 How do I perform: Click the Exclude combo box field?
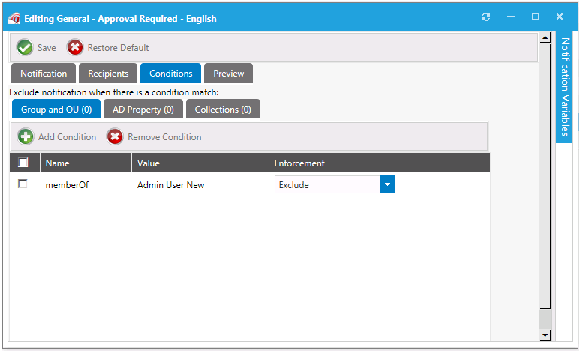click(326, 184)
